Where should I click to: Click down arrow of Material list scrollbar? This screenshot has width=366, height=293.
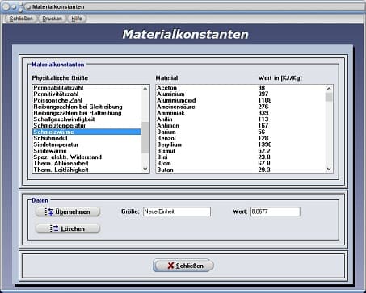329,169
